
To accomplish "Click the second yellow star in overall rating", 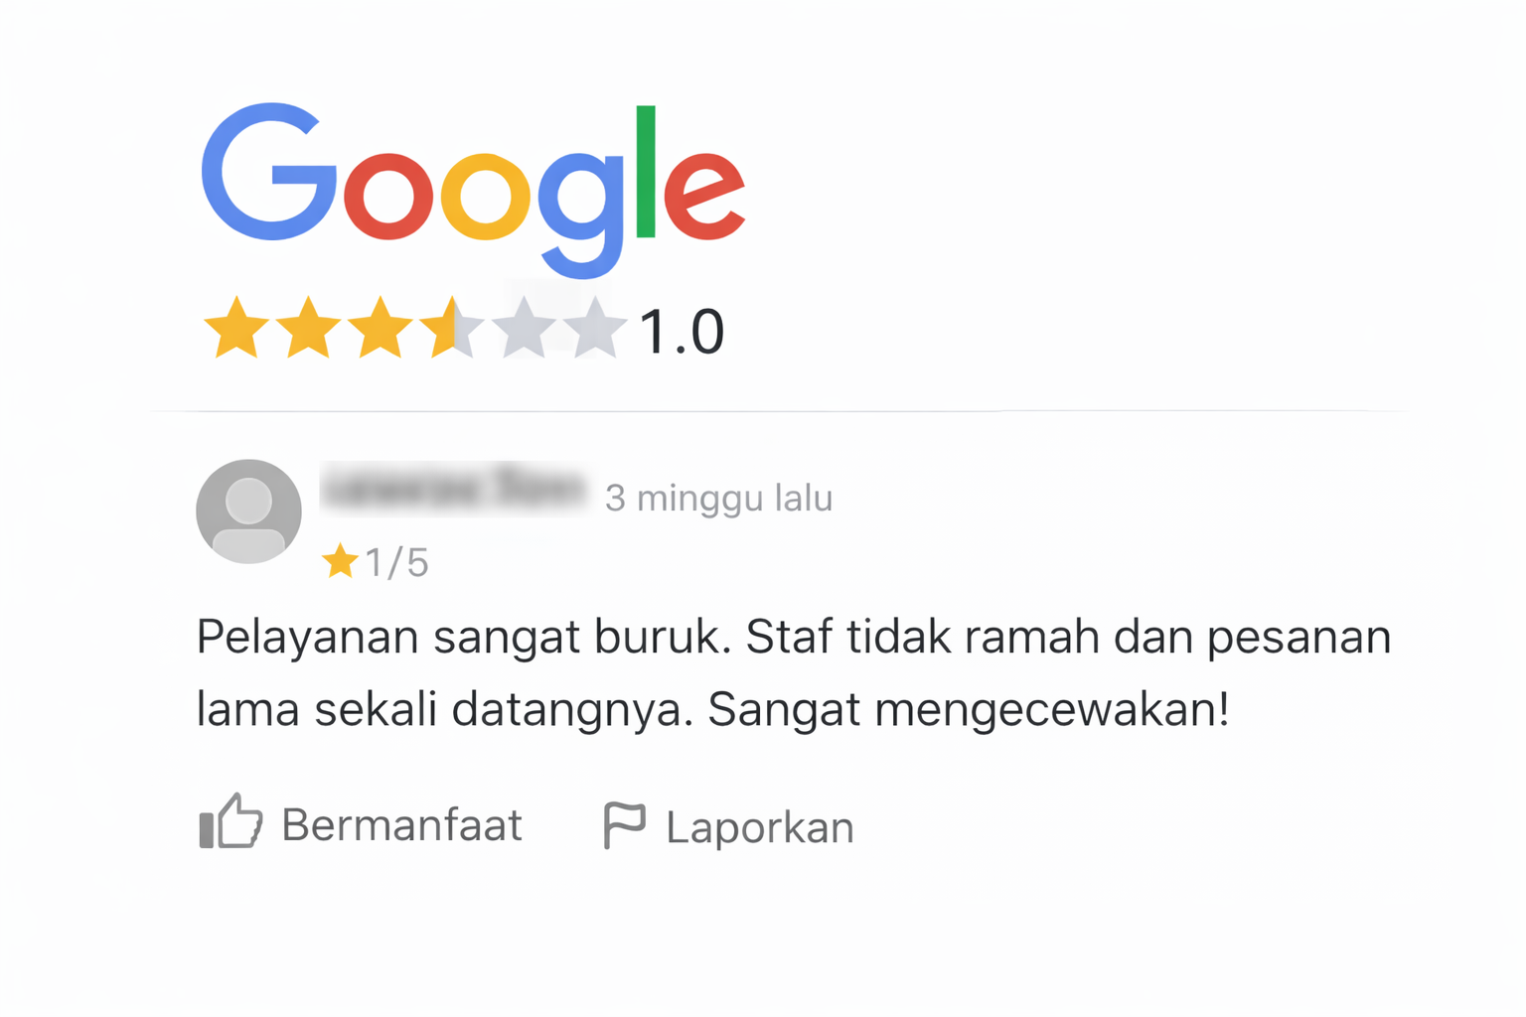I will [308, 328].
